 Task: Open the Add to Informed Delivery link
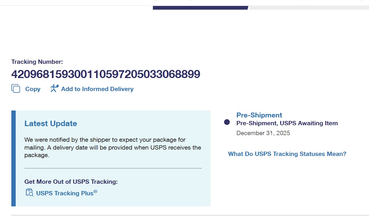97,89
